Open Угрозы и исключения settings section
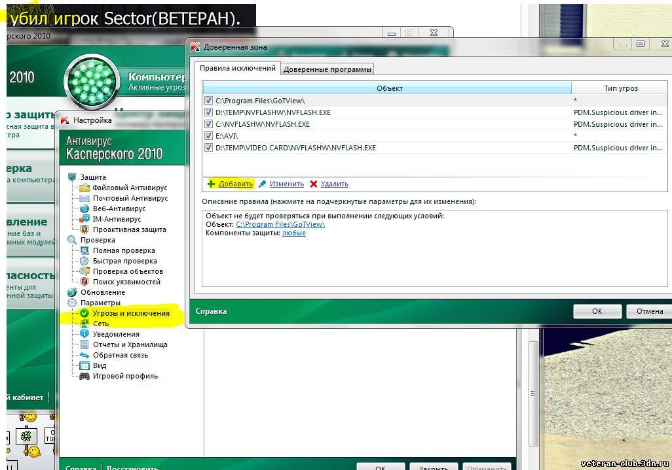This screenshot has width=672, height=470. click(131, 313)
